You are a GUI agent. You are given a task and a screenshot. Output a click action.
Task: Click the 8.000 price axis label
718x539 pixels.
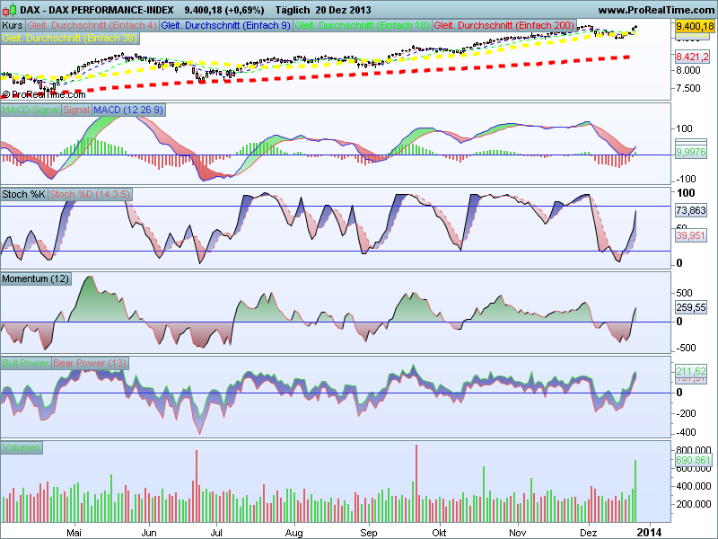[688, 70]
